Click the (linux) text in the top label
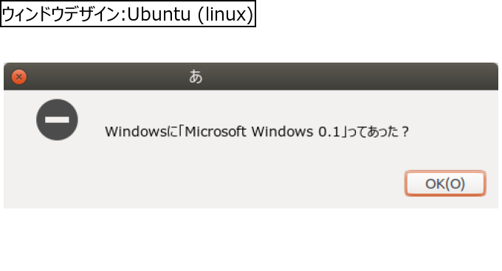 [226, 15]
